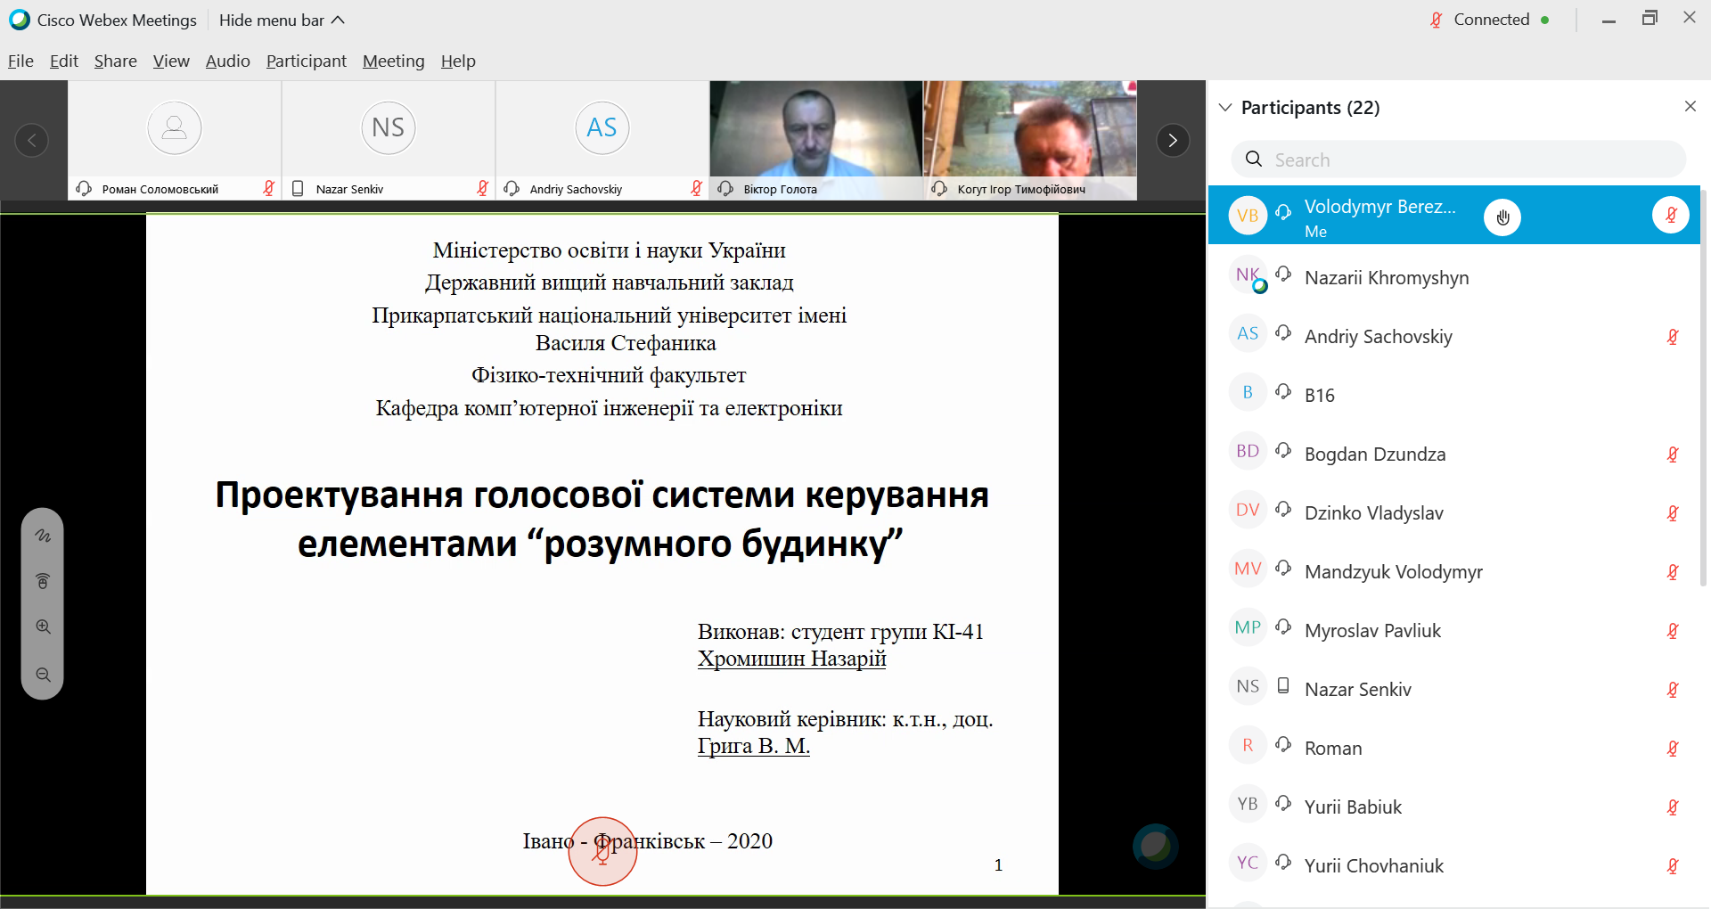Screen dimensions: 1711x909
Task: Toggle the mute icon for Andriy Sachovskiy
Action: point(1673,337)
